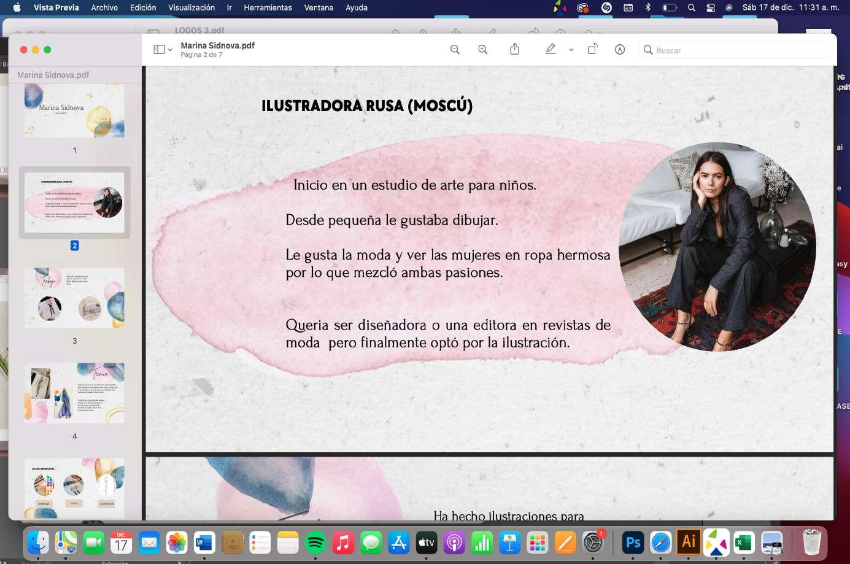The width and height of the screenshot is (850, 564).
Task: Open the Share icon in Preview's toolbar
Action: click(x=514, y=50)
